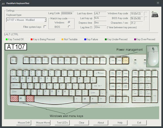
Task: Open Help
Action: [120, 123]
